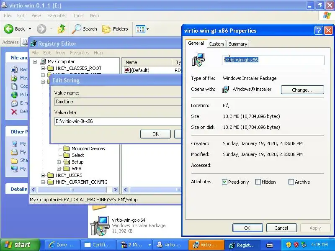Image resolution: width=335 pixels, height=251 pixels.
Task: Switch to Regist... taskbar button
Action: click(243, 245)
